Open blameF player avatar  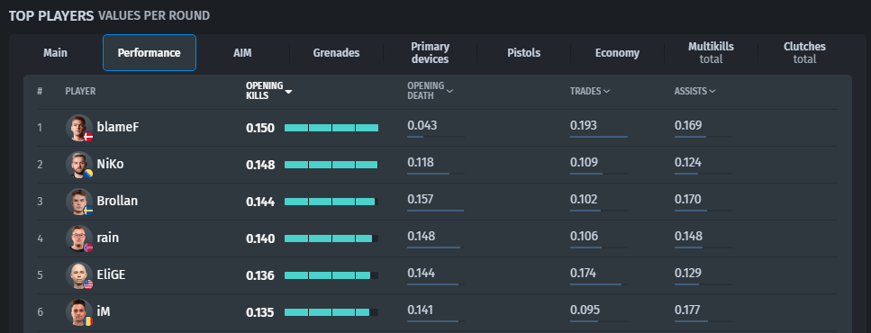click(x=79, y=128)
